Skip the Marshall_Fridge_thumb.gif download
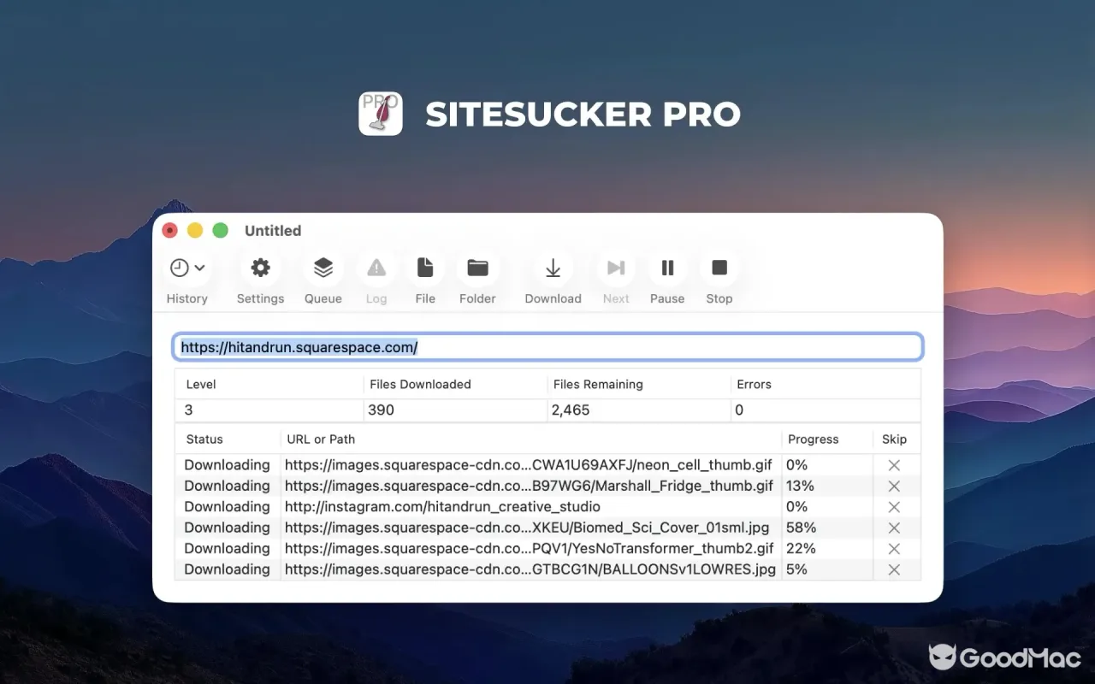 coord(894,486)
